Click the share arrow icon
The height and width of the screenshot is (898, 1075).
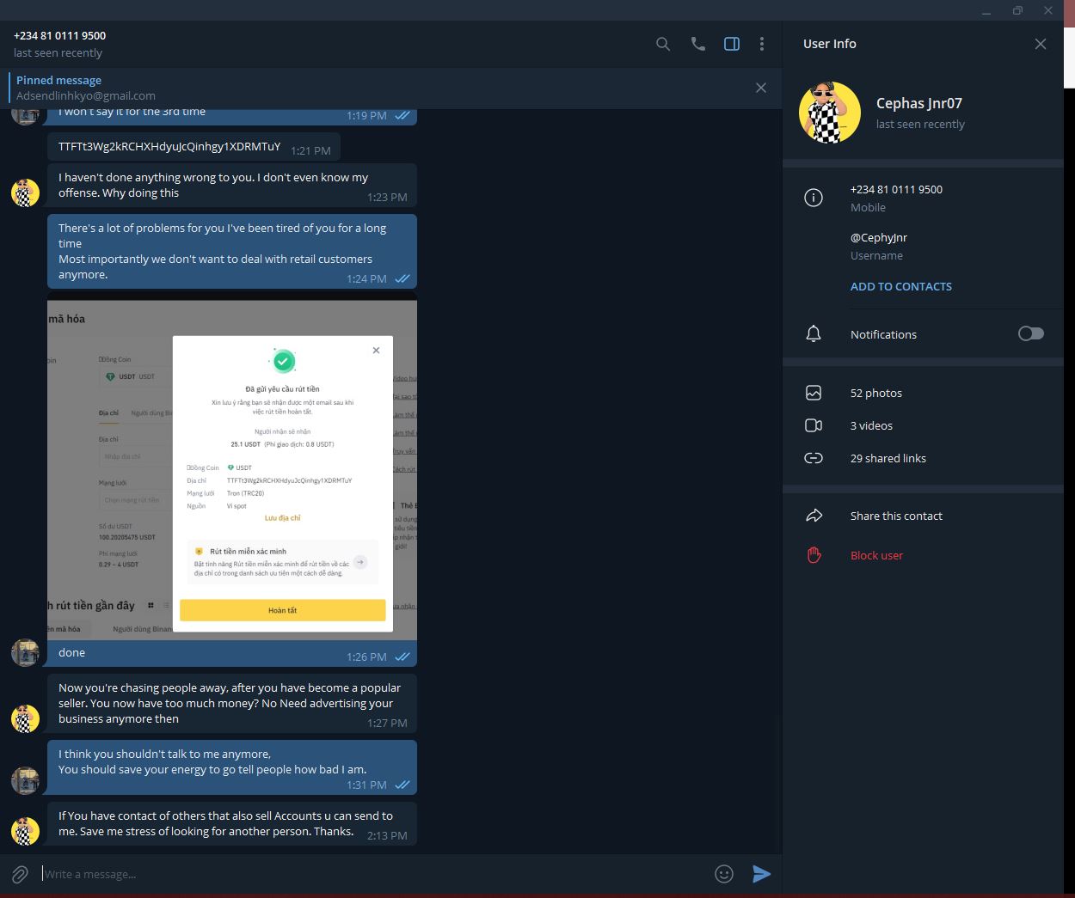pyautogui.click(x=814, y=516)
